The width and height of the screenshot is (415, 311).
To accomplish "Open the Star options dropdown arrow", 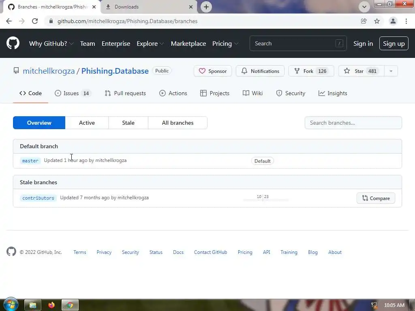I will click(x=391, y=71).
